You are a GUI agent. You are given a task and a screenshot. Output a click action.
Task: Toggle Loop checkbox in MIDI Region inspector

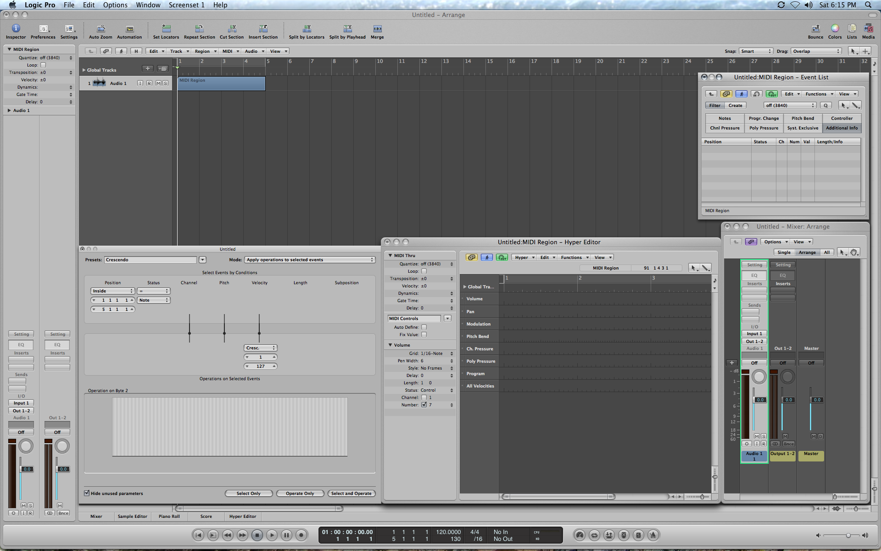pyautogui.click(x=43, y=65)
